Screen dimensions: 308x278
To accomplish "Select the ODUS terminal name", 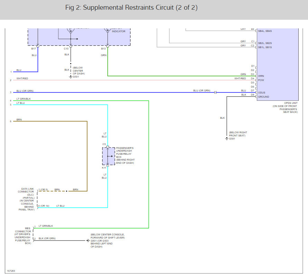I will pyautogui.click(x=262, y=92).
